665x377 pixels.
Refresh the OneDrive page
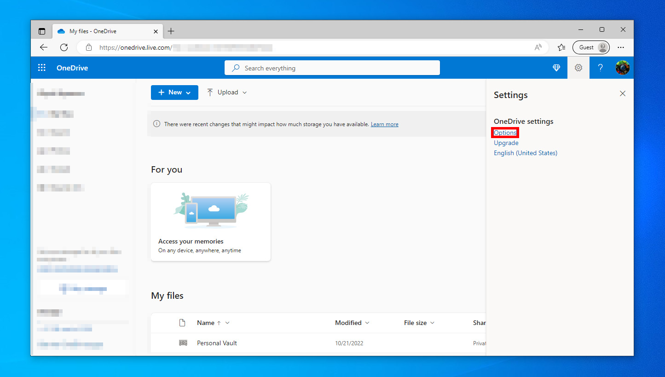pyautogui.click(x=64, y=47)
